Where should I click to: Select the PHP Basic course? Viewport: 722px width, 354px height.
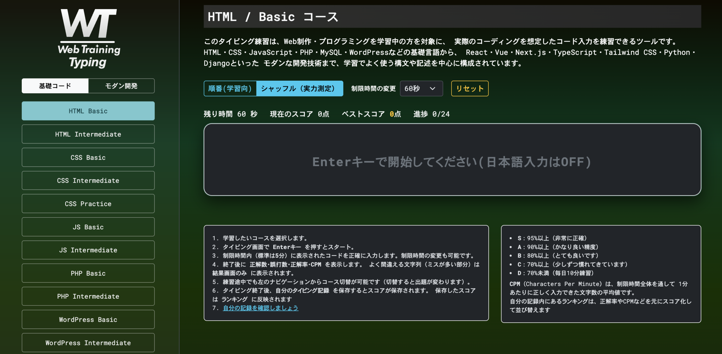tap(88, 273)
